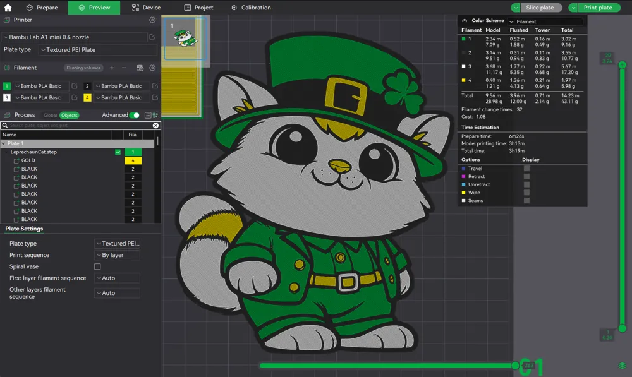
Task: Switch to the Calibration tab
Action: tap(251, 7)
